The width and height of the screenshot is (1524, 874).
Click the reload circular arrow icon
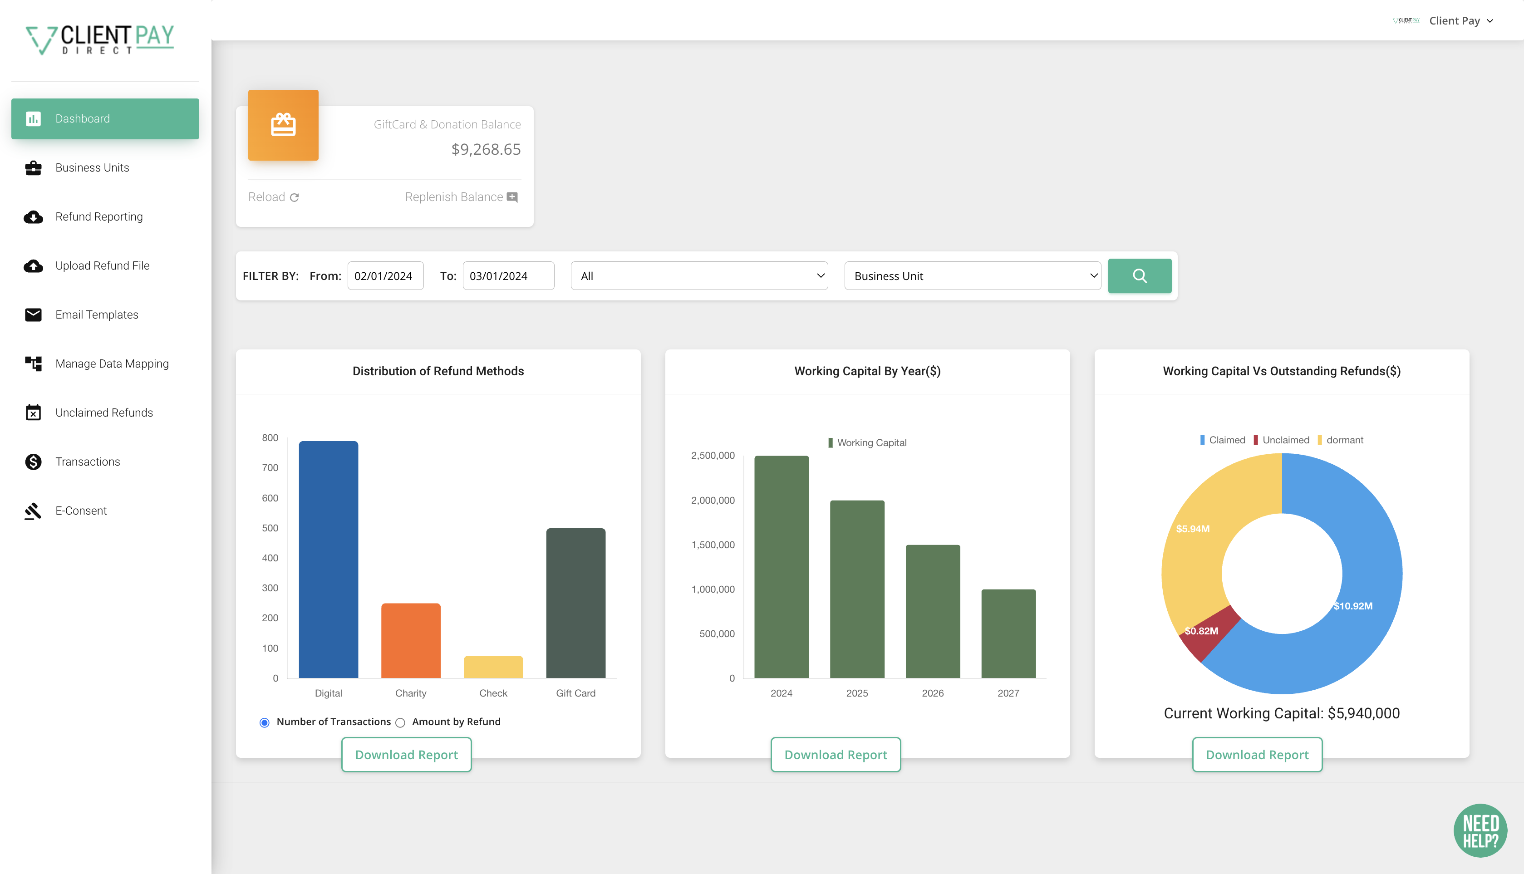click(295, 197)
